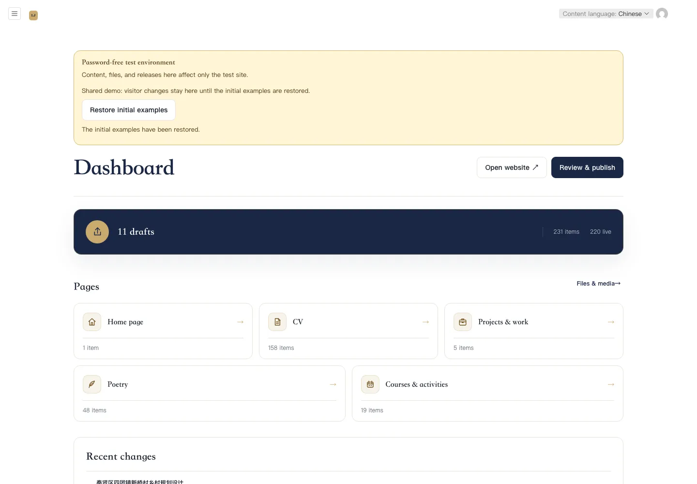Open the user avatar menu

click(662, 14)
